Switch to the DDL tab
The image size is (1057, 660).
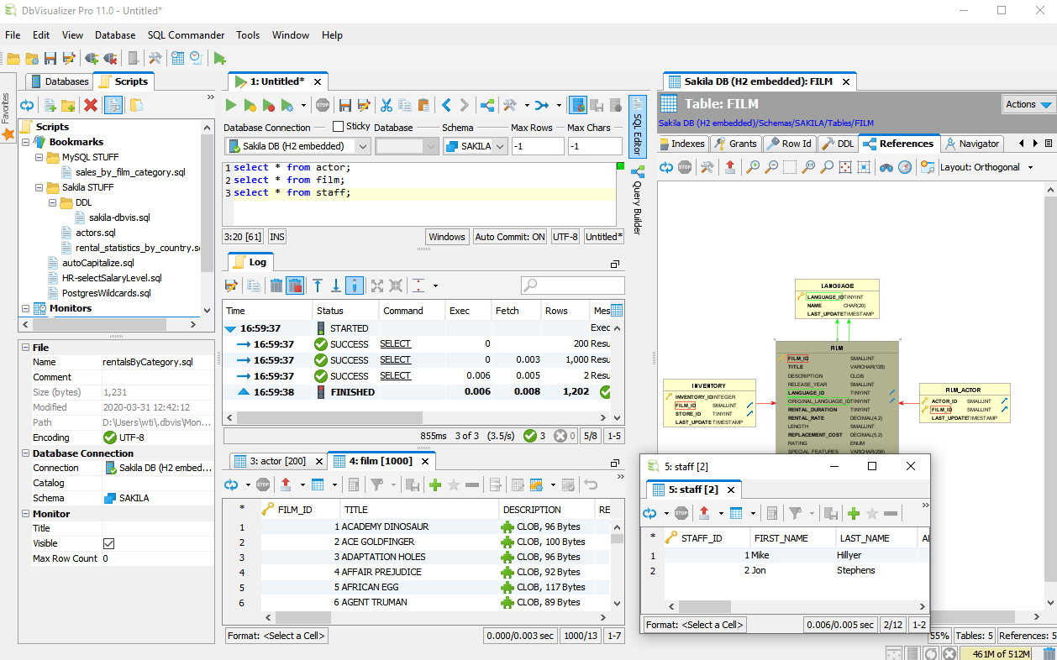[838, 144]
